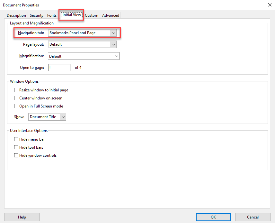Confirm settings with OK button
Image resolution: width=275 pixels, height=223 pixels.
point(213,217)
